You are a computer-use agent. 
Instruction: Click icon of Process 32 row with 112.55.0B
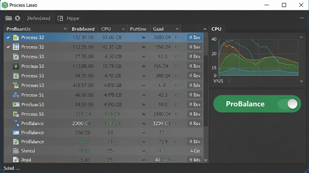point(16,47)
